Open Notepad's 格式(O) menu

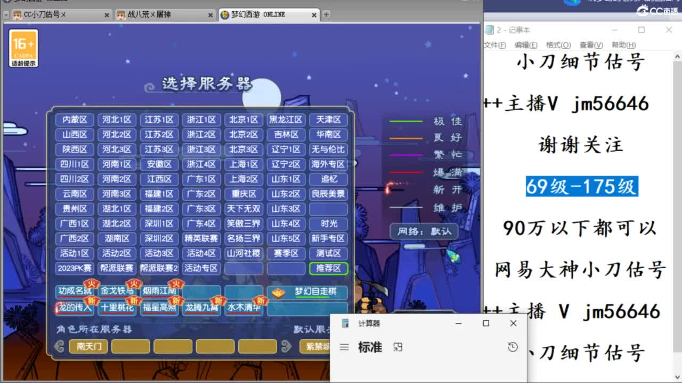coord(558,45)
